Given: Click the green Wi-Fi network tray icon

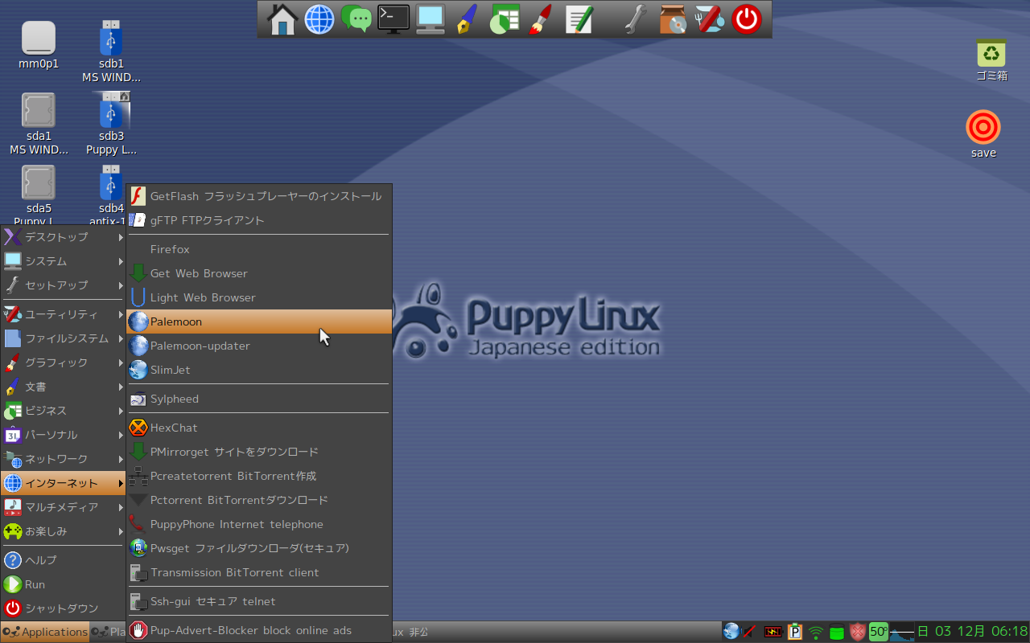Looking at the screenshot, I should point(816,632).
